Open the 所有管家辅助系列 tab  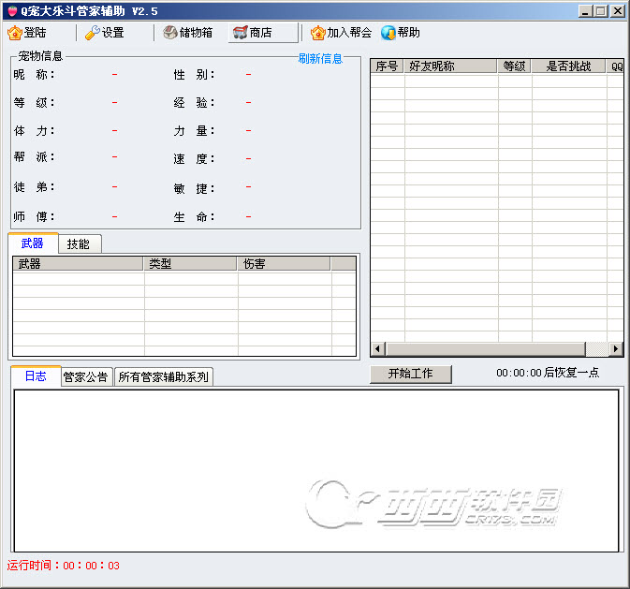coord(164,377)
